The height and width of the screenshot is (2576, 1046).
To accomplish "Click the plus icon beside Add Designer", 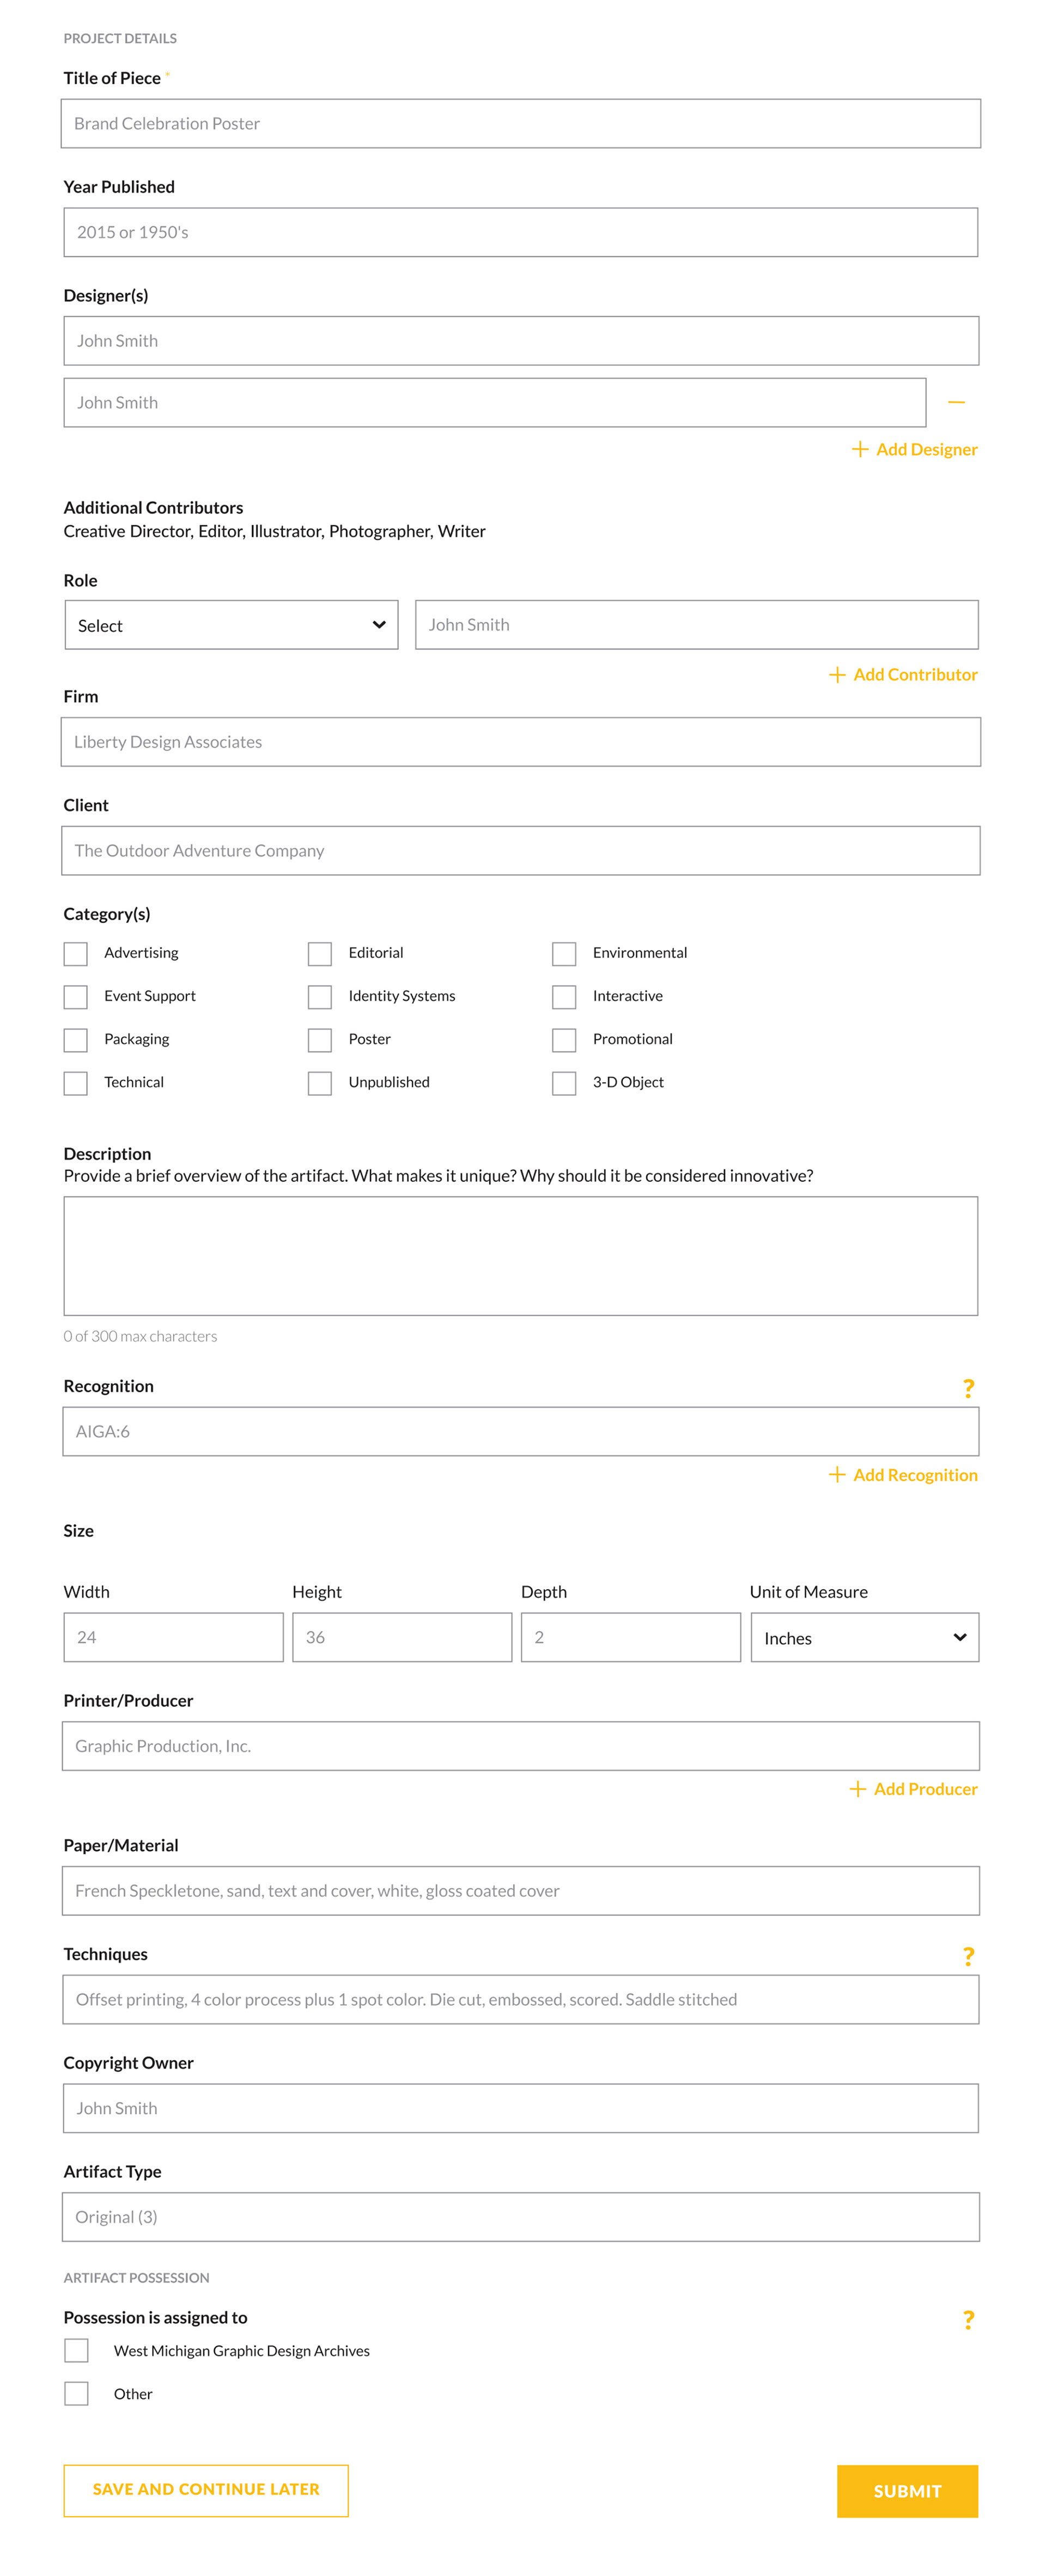I will coord(859,449).
